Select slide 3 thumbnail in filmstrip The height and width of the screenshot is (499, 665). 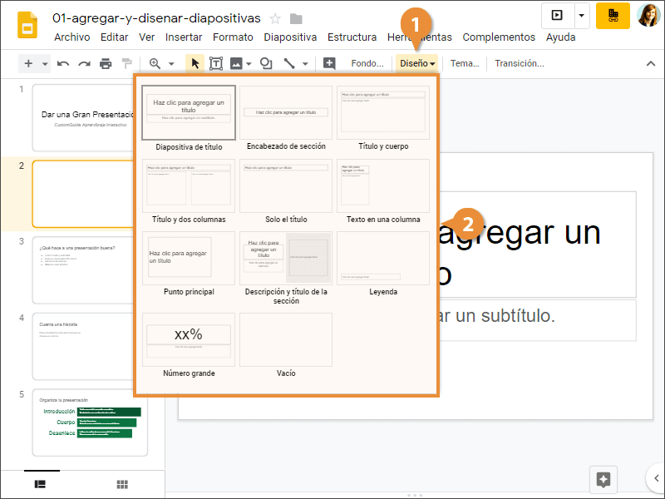pyautogui.click(x=89, y=269)
